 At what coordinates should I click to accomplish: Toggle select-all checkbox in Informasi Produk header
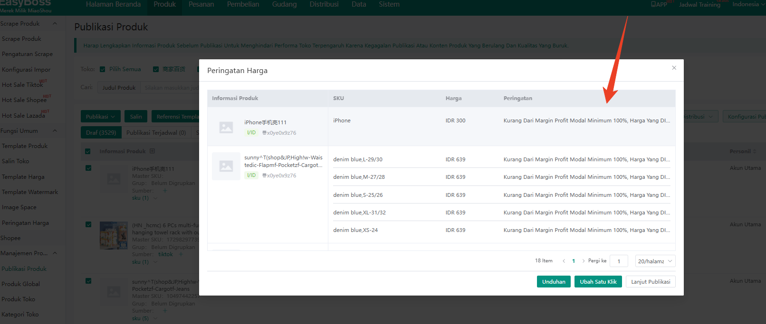(87, 151)
